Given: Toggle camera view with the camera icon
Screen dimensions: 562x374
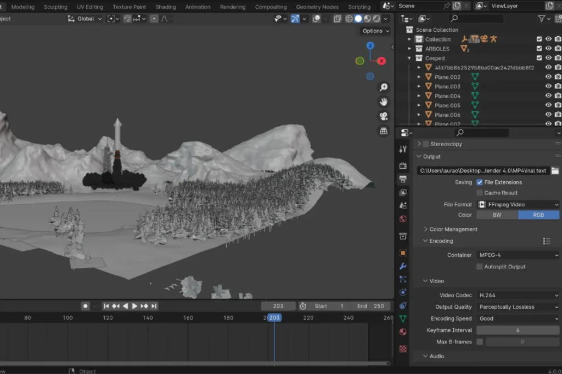Looking at the screenshot, I should (384, 116).
